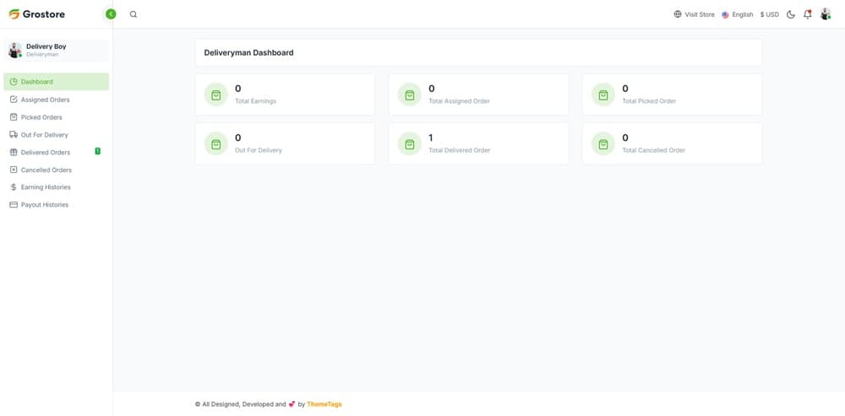
Task: Click the Out For Delivery card icon
Action: pyautogui.click(x=216, y=143)
